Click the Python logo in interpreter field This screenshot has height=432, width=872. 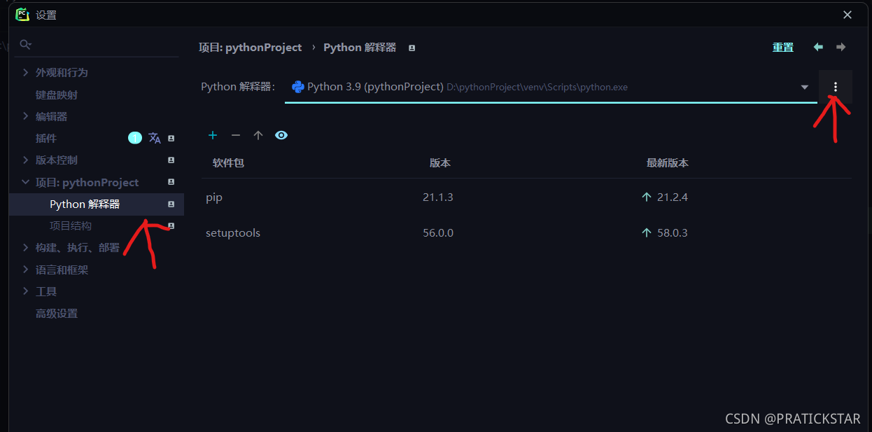[298, 87]
